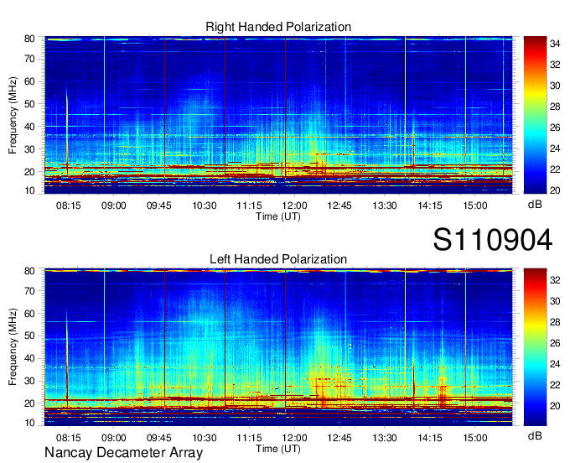Click the 10:30 time tick under Left Handed plot
570x463 pixels.
pos(205,437)
